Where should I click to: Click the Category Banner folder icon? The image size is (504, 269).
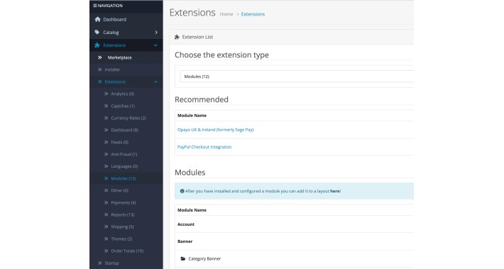[183, 259]
